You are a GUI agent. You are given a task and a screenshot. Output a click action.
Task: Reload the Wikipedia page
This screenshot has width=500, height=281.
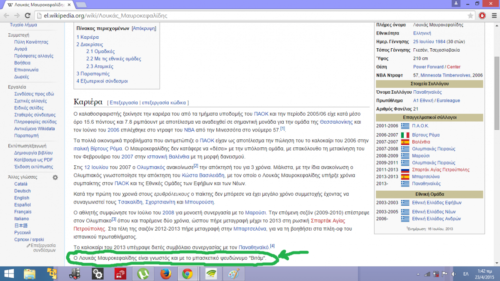27,16
